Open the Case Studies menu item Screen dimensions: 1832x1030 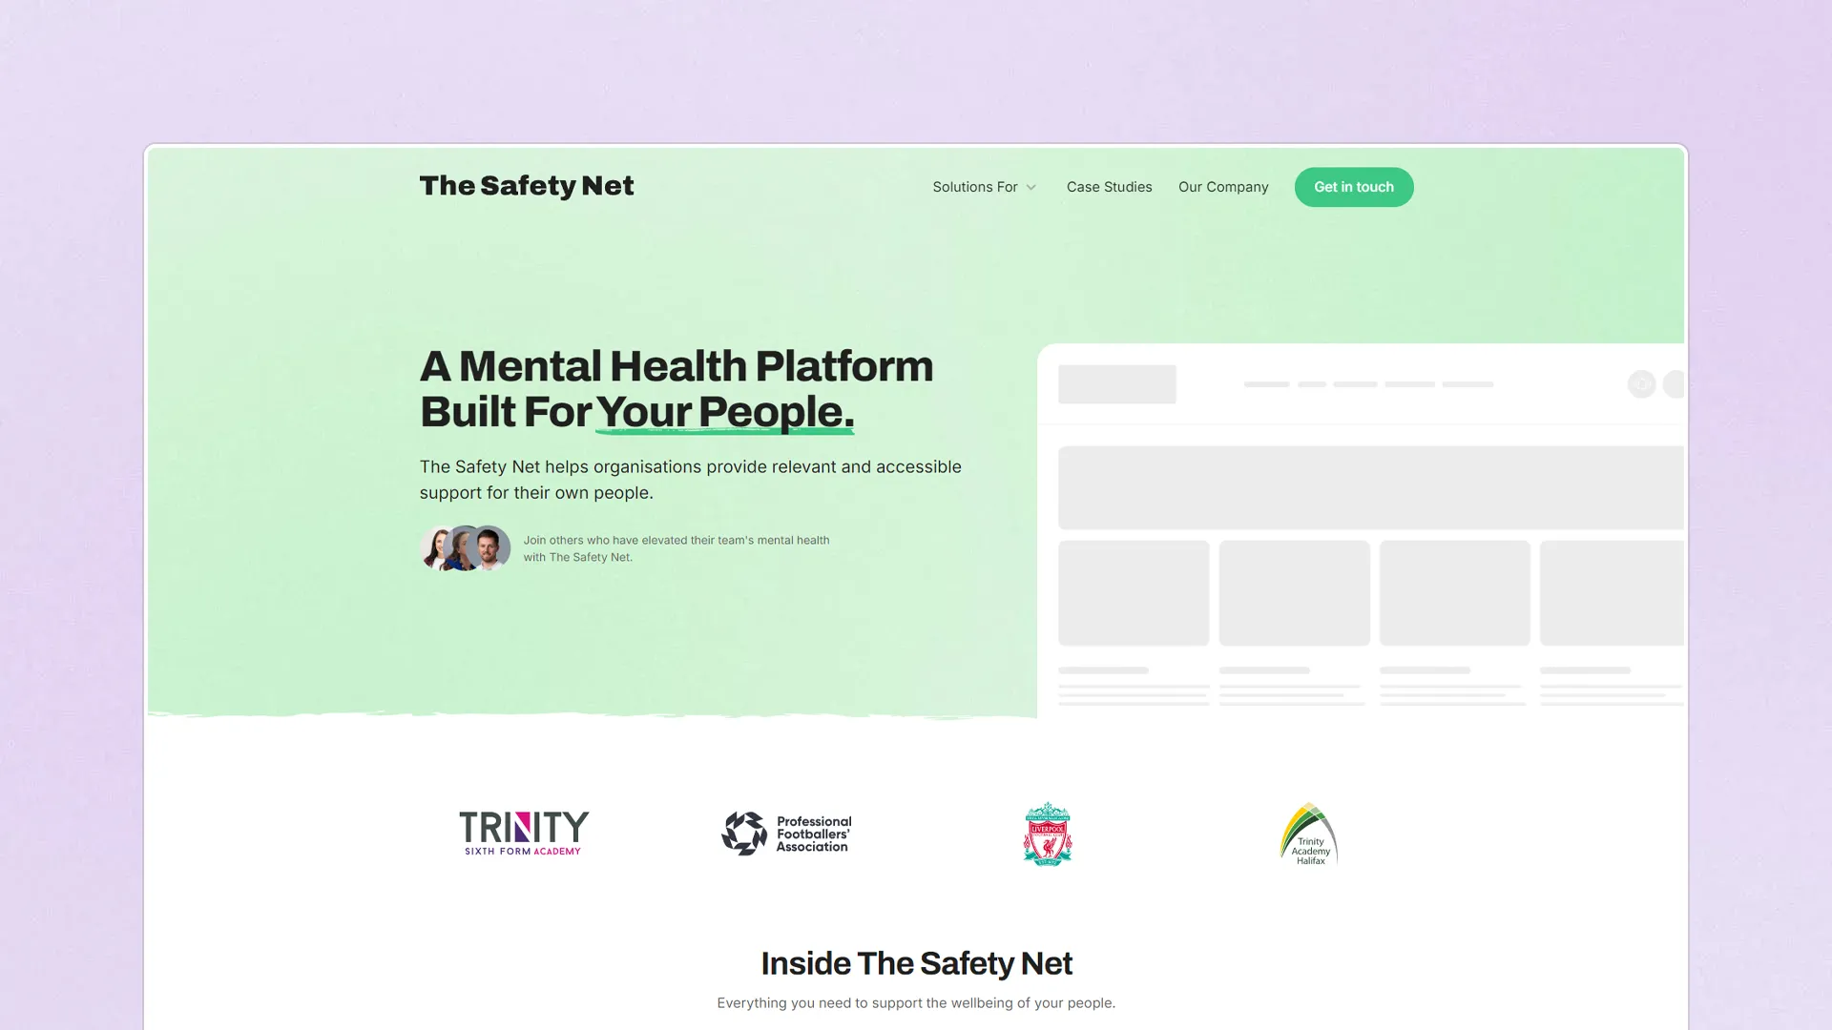coord(1109,186)
